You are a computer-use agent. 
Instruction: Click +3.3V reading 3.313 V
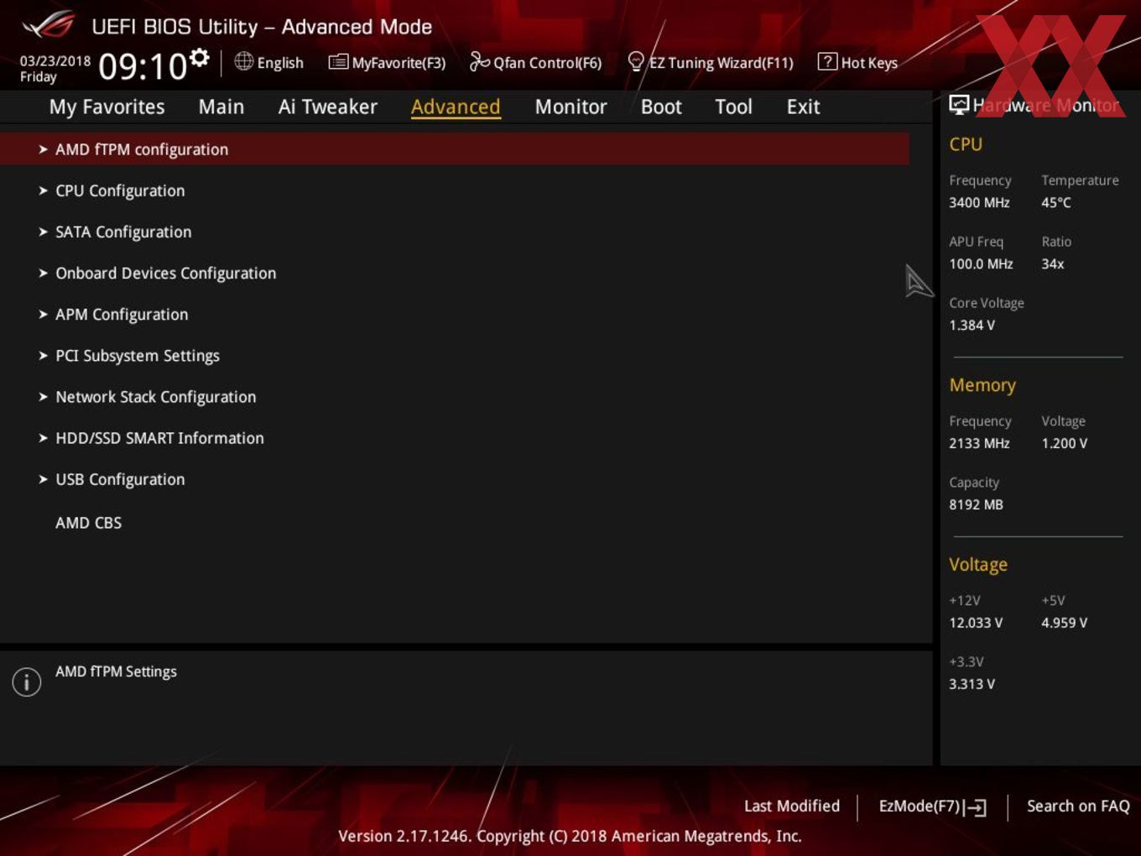click(972, 684)
